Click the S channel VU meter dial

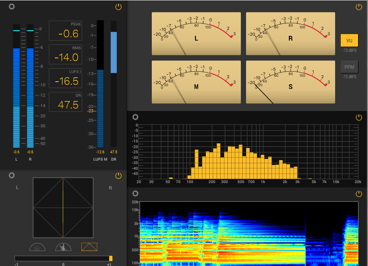(290, 82)
